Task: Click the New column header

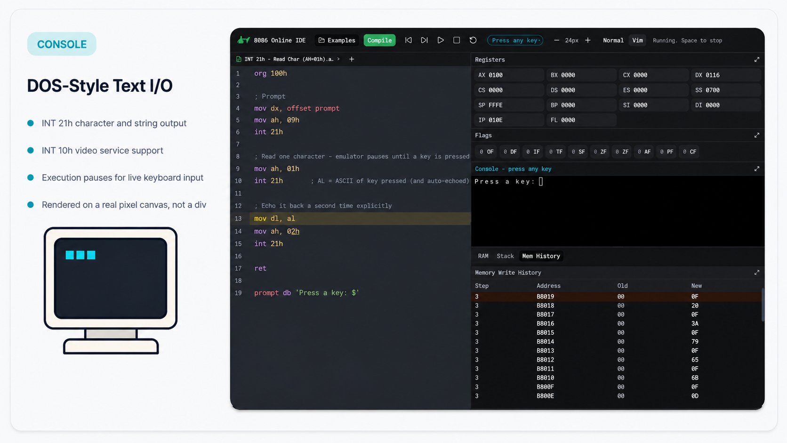Action: 696,286
